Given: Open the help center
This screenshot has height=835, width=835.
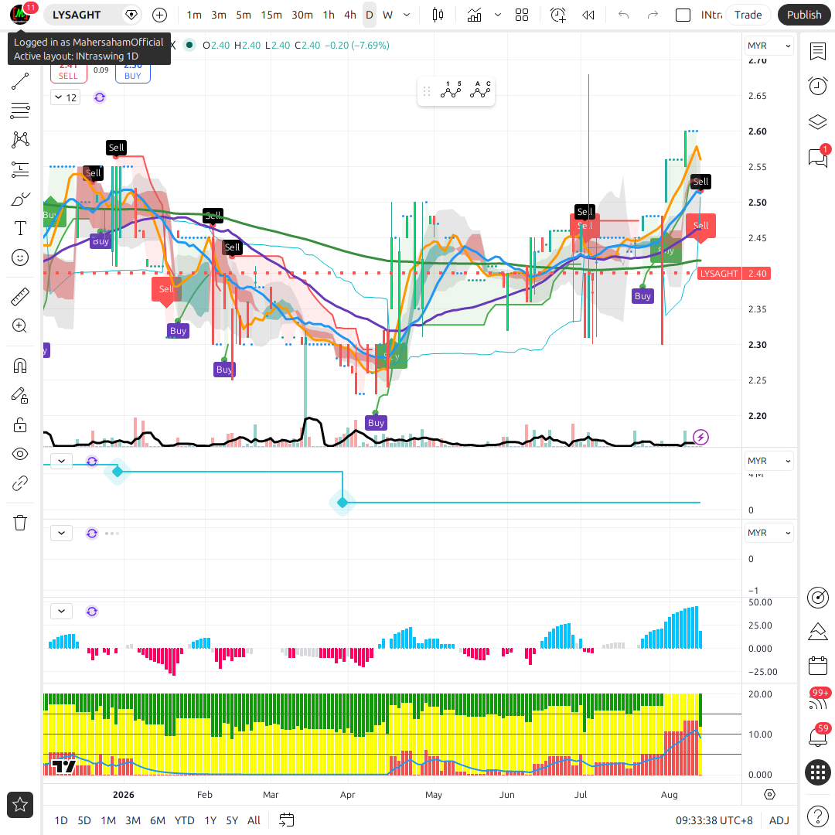Looking at the screenshot, I should (818, 816).
